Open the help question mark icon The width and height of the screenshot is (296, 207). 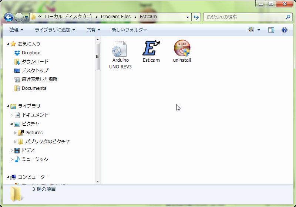pyautogui.click(x=285, y=30)
